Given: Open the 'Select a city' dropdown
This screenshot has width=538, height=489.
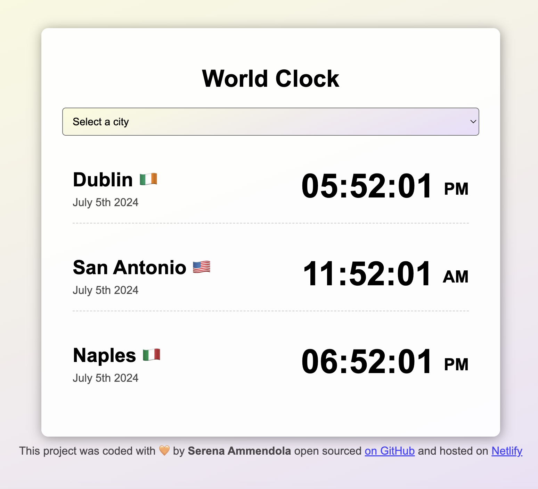Looking at the screenshot, I should 270,121.
